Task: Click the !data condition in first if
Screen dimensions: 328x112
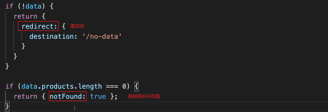Action: [x=33, y=6]
